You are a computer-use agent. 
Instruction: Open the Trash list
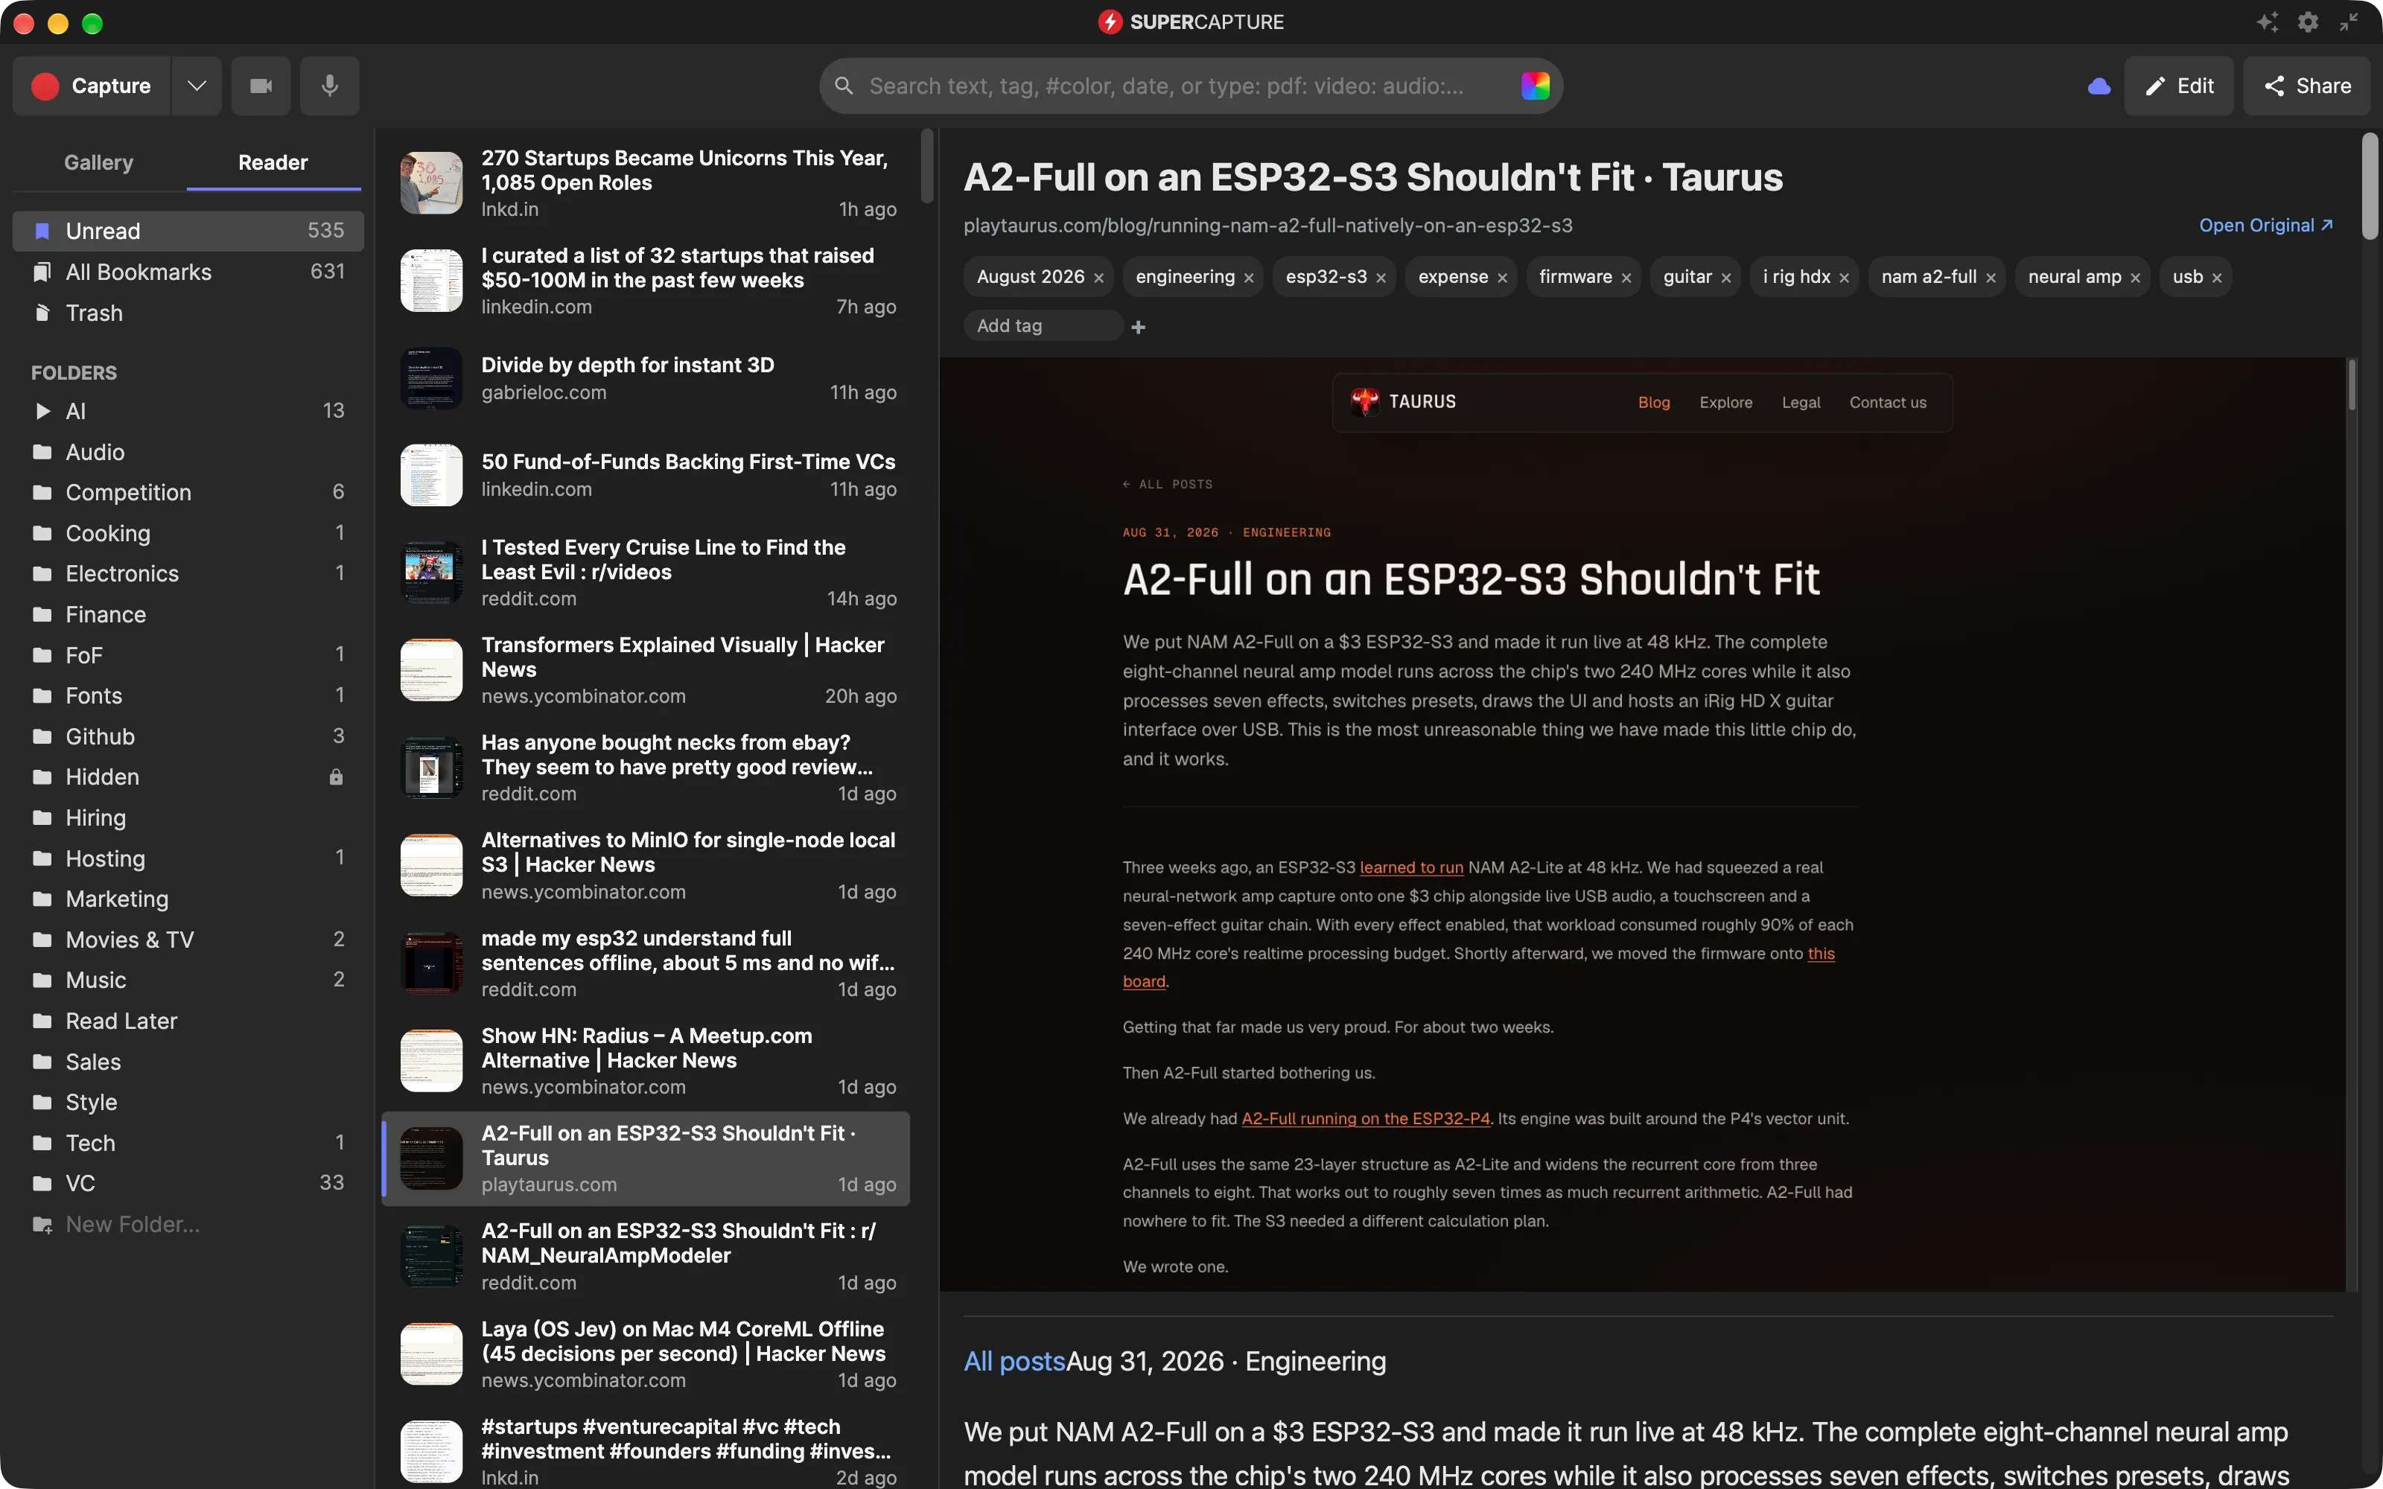coord(188,313)
